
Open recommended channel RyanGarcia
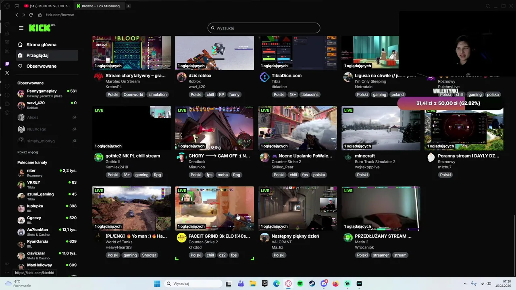click(x=47, y=244)
